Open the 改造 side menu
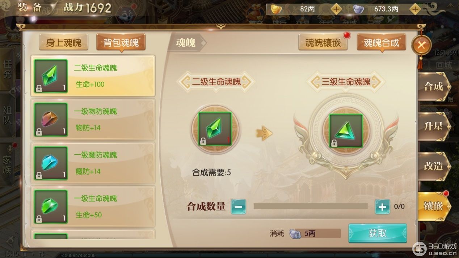The width and height of the screenshot is (459, 258). point(434,166)
